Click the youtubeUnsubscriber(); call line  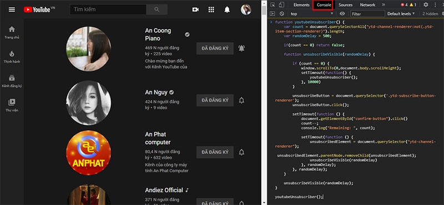(299, 197)
